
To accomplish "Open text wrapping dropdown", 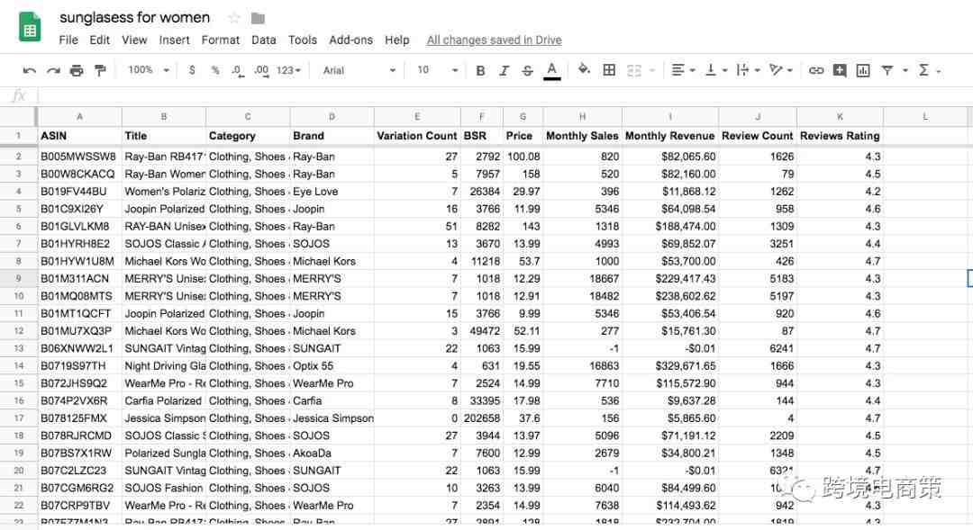I will 748,70.
